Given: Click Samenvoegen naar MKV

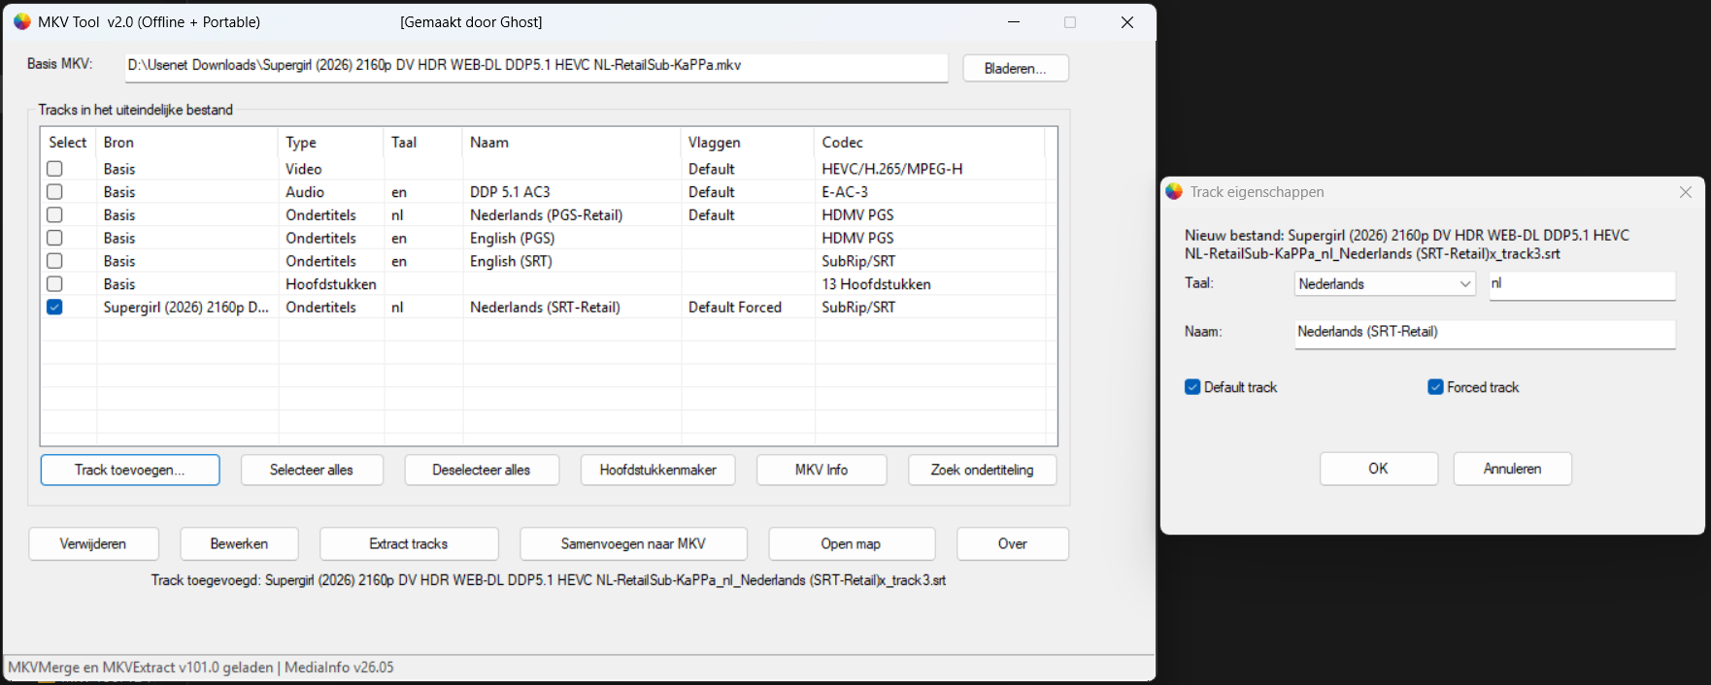Looking at the screenshot, I should click(x=633, y=543).
